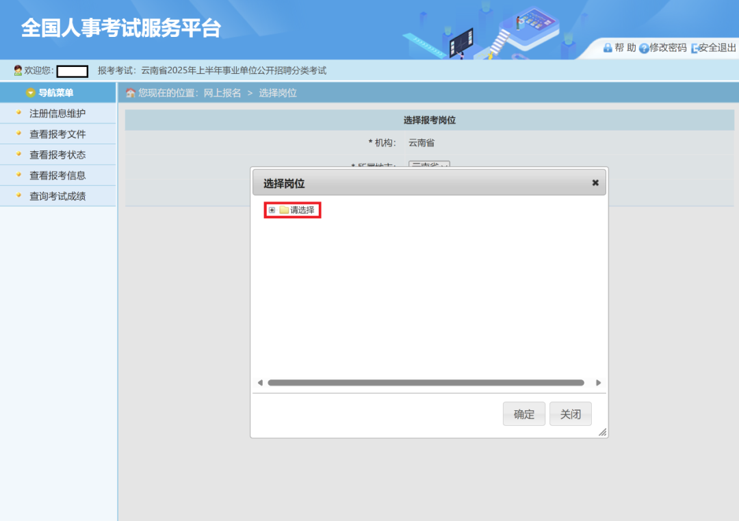Click the yellow bullet icon beside 查看报考状态

19,155
